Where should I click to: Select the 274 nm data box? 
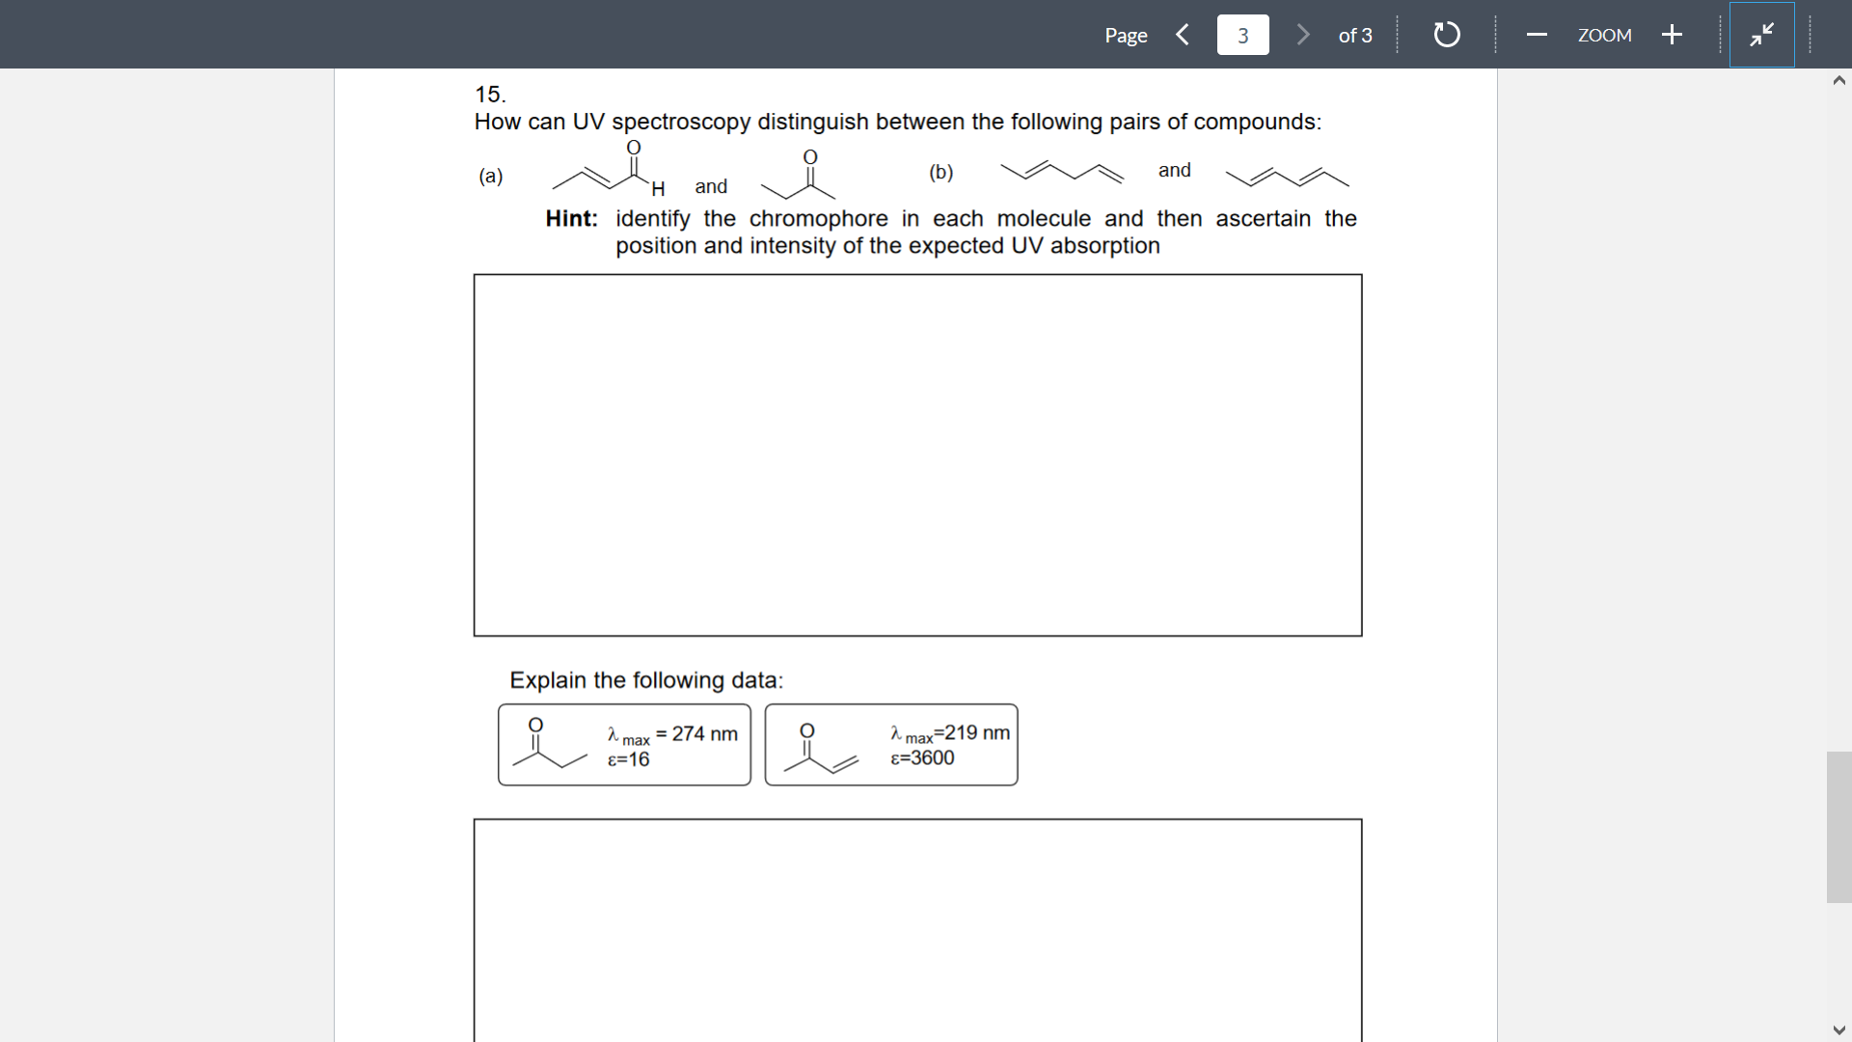[x=623, y=745]
